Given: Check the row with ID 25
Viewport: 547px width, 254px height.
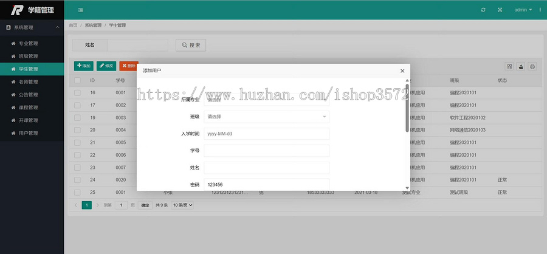Looking at the screenshot, I should (77, 192).
